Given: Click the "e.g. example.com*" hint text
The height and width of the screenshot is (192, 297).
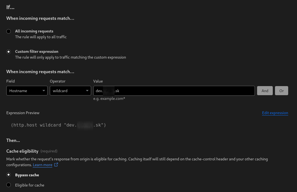Looking at the screenshot, I should (x=109, y=98).
